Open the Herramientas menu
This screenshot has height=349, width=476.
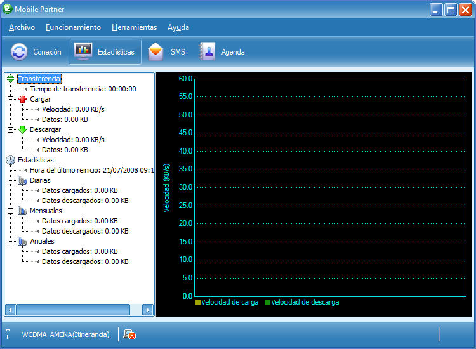pyautogui.click(x=134, y=27)
